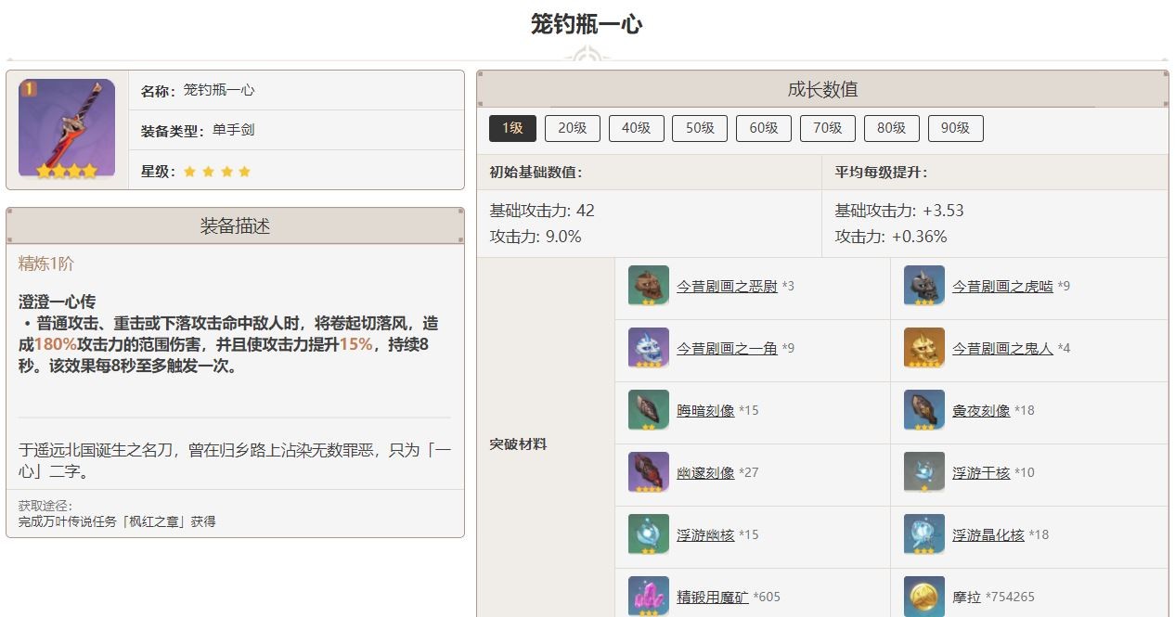Click the 笼钓瓶一心 sword weapon thumbnail
The image size is (1175, 617).
pos(67,128)
